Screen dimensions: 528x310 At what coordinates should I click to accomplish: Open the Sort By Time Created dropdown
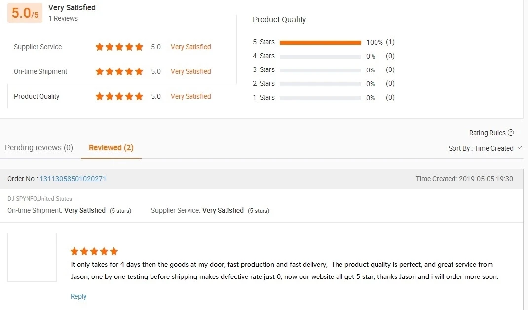pyautogui.click(x=485, y=148)
